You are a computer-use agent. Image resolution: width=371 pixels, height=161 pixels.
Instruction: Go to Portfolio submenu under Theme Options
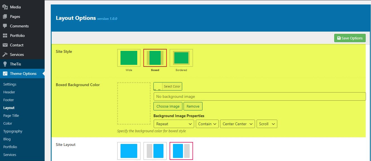pos(10,147)
